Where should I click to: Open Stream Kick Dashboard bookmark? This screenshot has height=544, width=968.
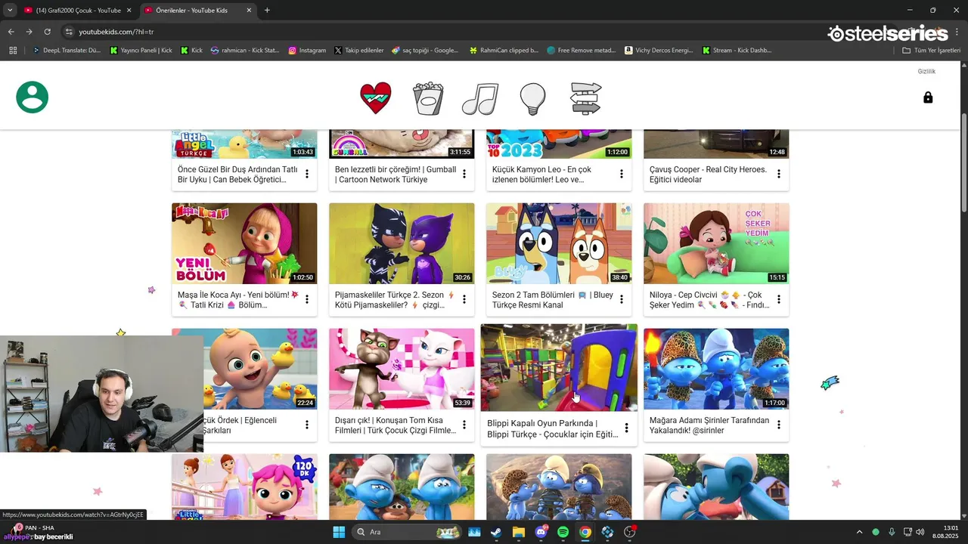click(737, 51)
